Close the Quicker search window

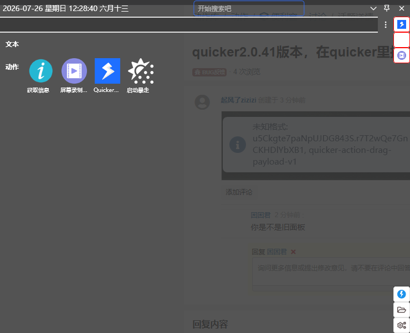pos(402,8)
